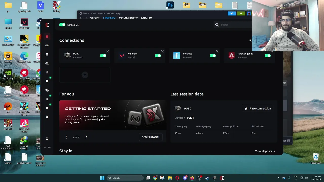This screenshot has height=182, width=324.
Task: Remove the PUBG connection with X
Action: pyautogui.click(x=108, y=51)
